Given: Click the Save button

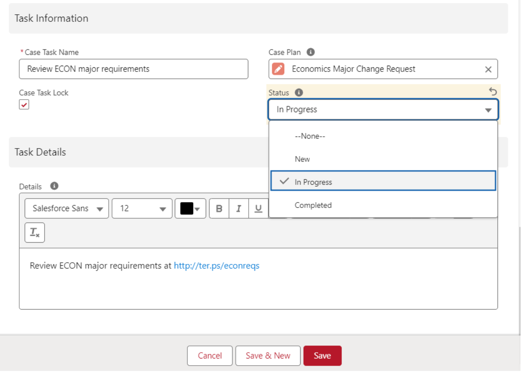Looking at the screenshot, I should click(x=322, y=356).
